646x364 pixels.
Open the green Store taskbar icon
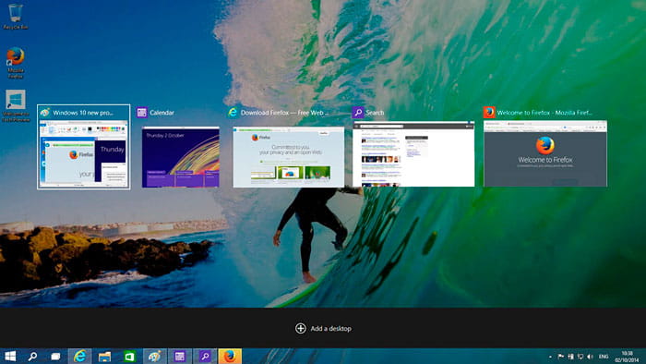click(x=129, y=357)
